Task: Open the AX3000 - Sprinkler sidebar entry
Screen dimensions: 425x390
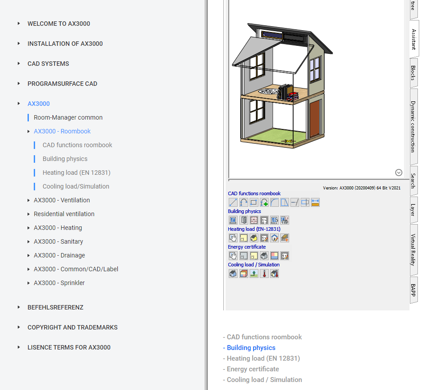Action: (x=59, y=283)
